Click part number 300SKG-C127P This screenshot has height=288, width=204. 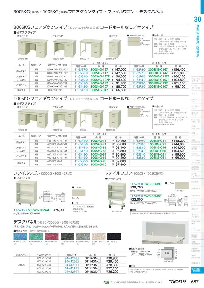(x=159, y=76)
